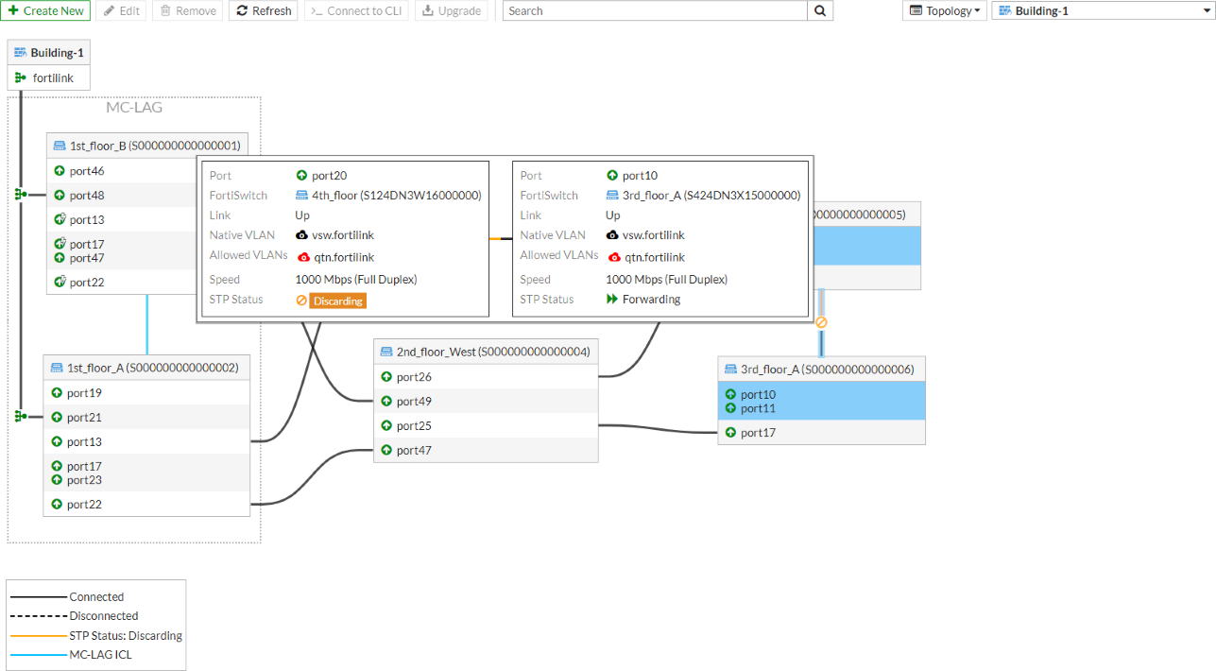Click the Create New button

pos(45,10)
